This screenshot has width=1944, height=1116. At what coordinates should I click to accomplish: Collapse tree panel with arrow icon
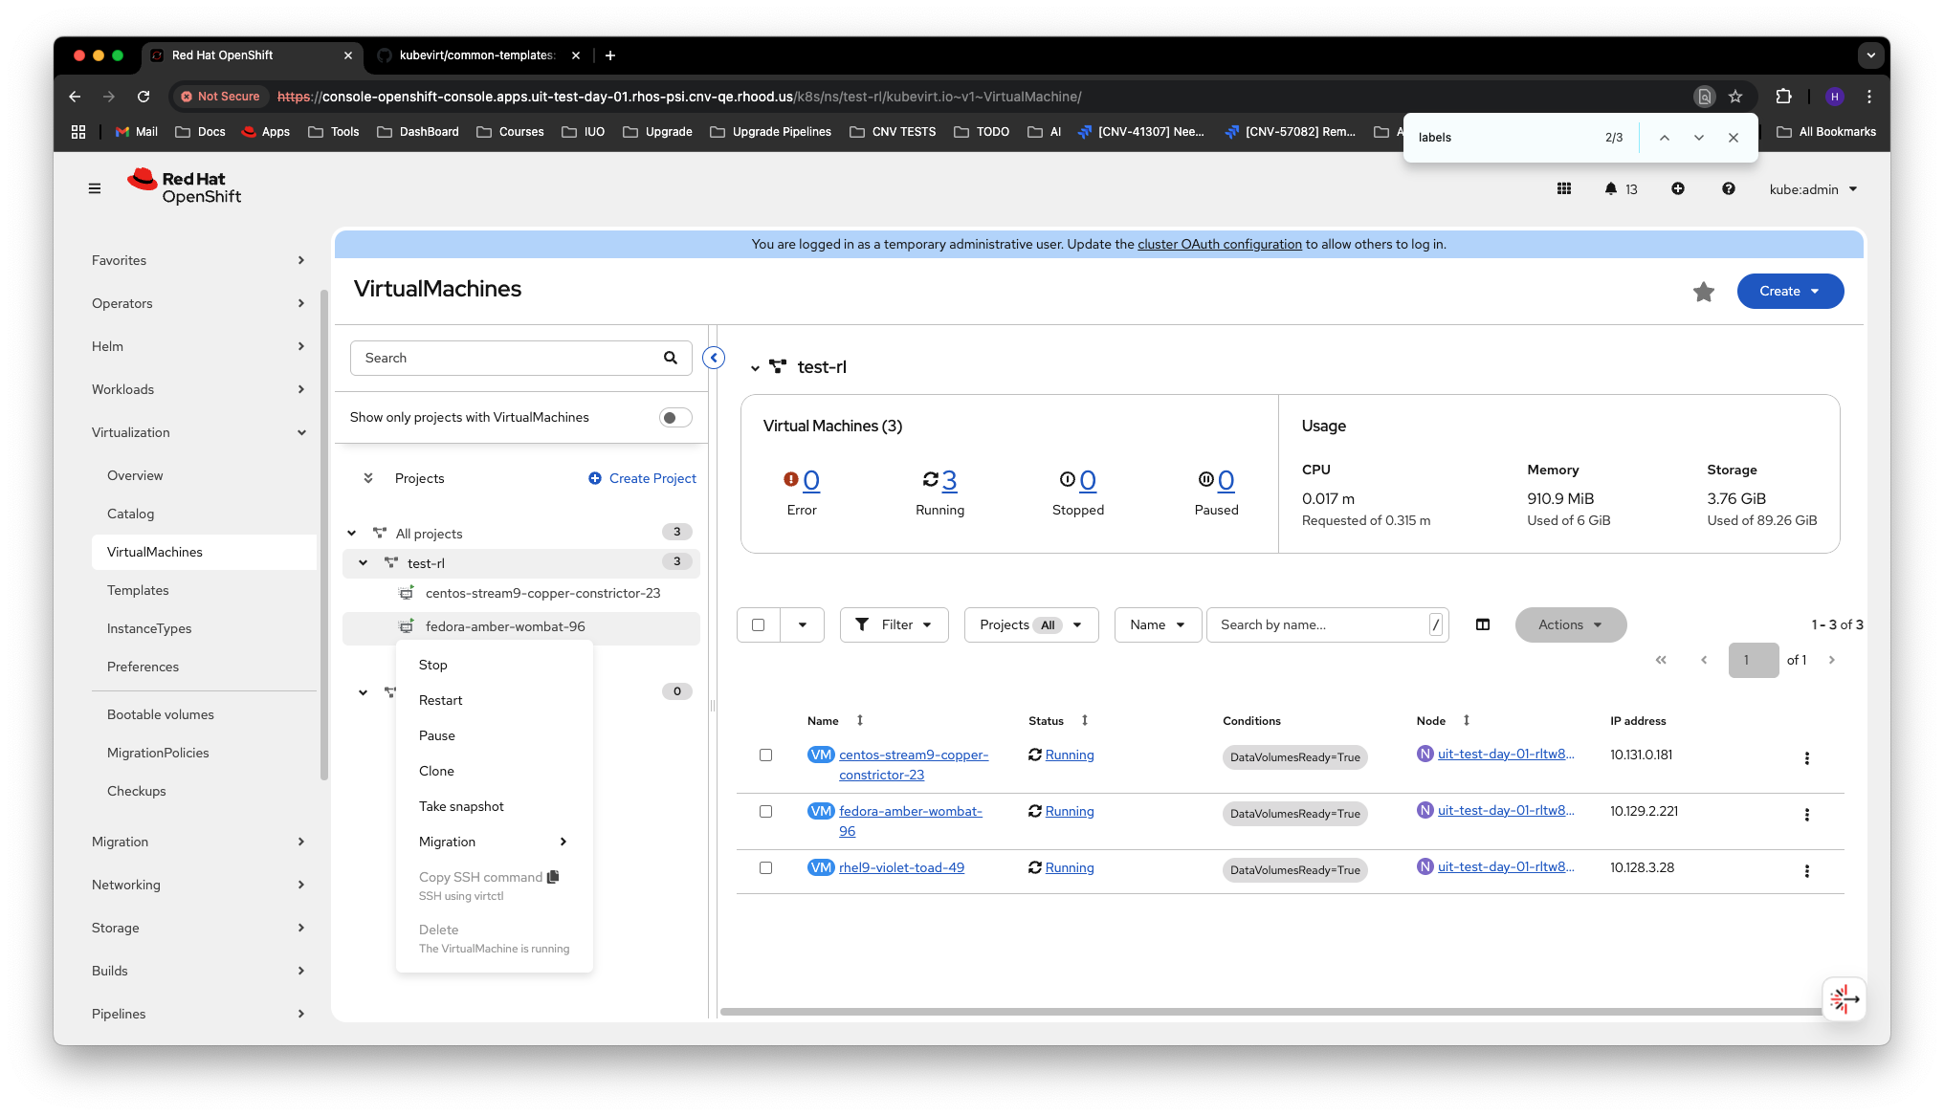click(x=714, y=358)
